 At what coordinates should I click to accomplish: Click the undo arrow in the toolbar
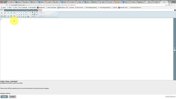(x=30, y=13)
